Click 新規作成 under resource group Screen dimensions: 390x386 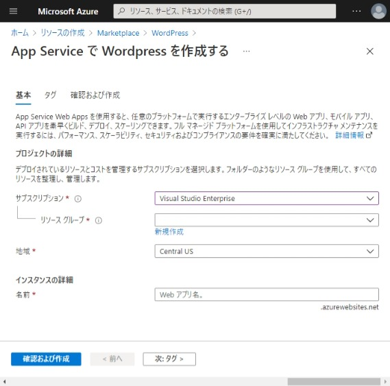[x=169, y=232]
